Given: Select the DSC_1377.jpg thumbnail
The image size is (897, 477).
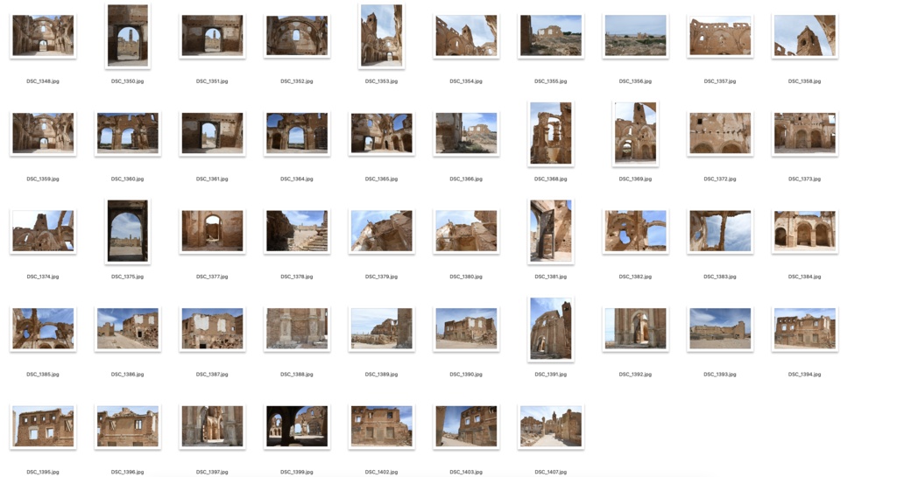Looking at the screenshot, I should coord(212,231).
